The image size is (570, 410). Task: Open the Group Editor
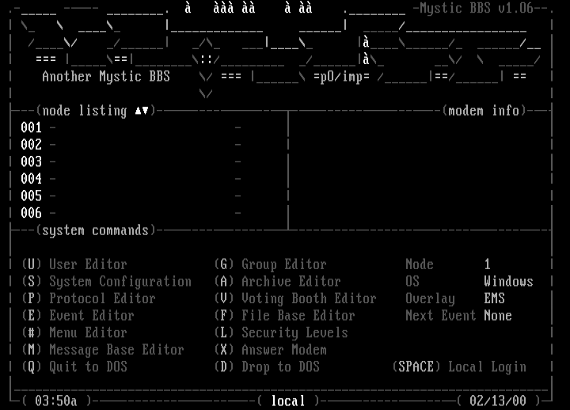(270, 264)
